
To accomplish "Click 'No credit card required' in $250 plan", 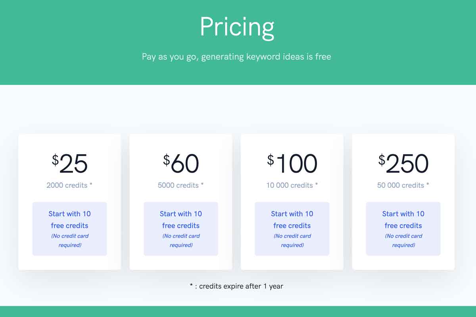I will point(403,241).
